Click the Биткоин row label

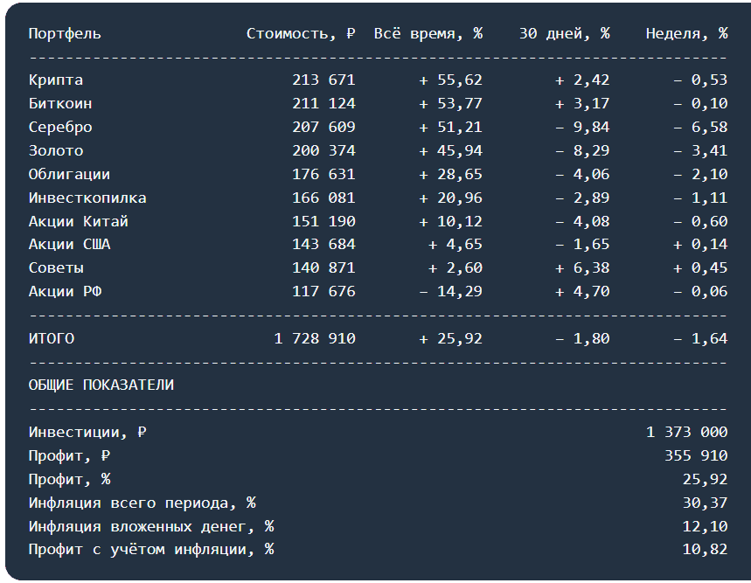click(60, 103)
